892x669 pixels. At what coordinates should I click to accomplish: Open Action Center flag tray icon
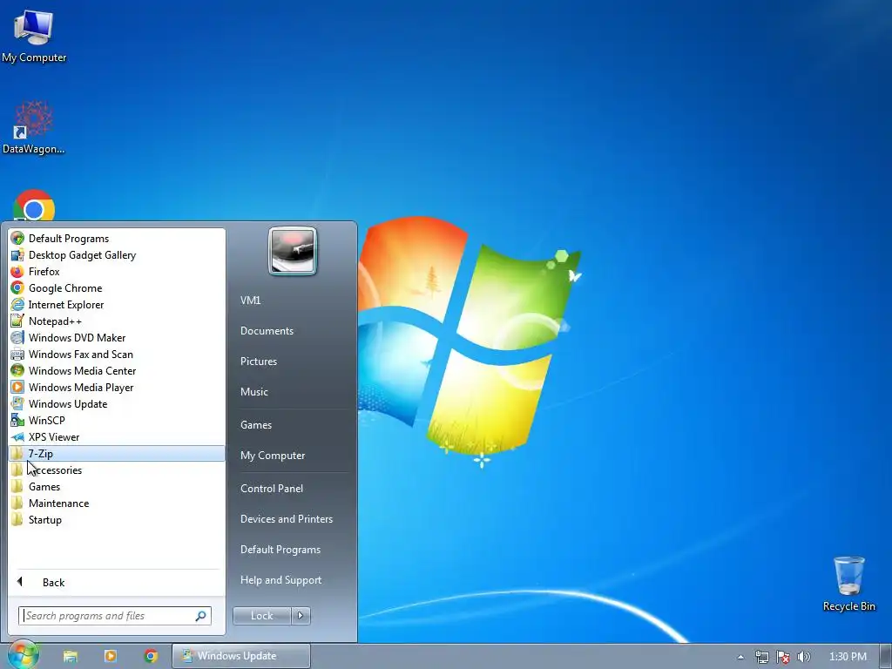[x=783, y=657]
